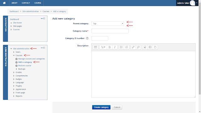The width and height of the screenshot is (201, 113).
Task: Focus the Category name field
Action: (x=110, y=31)
